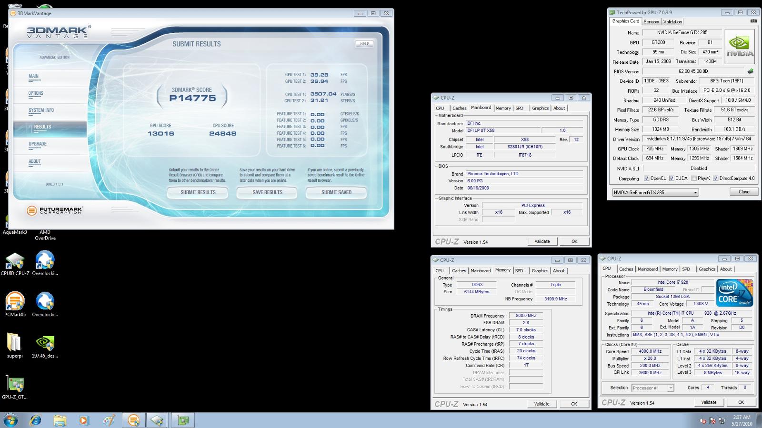
Task: Click Validate in Mainboard CPU-Z window
Action: pos(542,241)
